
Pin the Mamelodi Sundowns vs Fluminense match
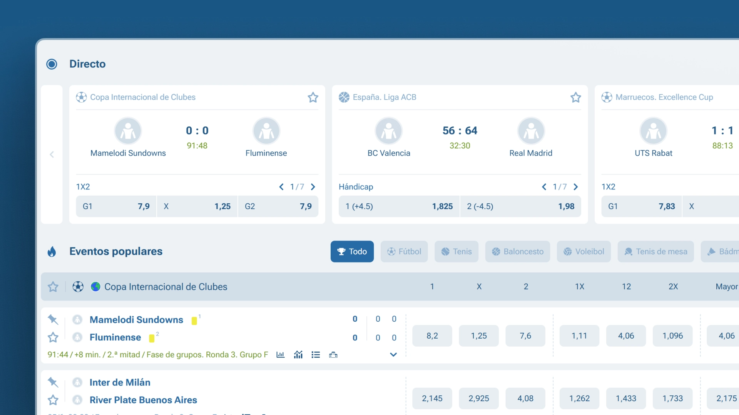coord(53,319)
